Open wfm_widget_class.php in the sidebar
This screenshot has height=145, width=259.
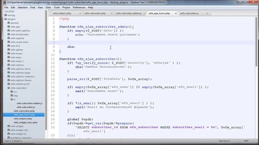click(x=25, y=122)
